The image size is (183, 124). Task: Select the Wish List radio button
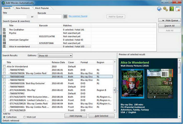point(24,117)
